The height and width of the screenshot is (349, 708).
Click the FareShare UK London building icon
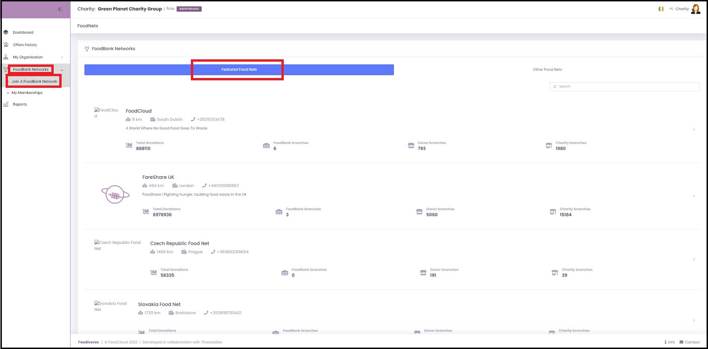point(175,186)
